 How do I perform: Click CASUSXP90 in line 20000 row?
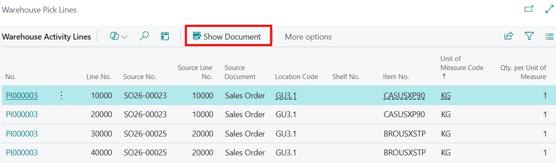tap(404, 115)
